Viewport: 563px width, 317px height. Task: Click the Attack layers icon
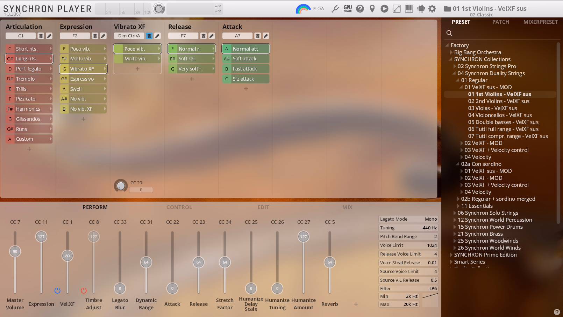pos(258,36)
